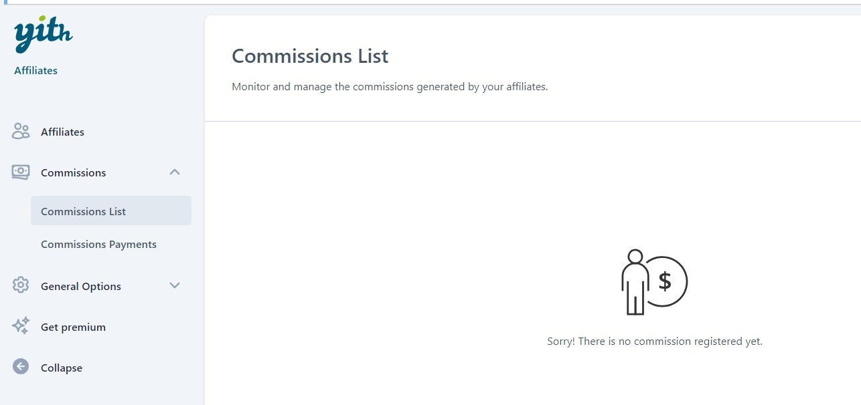Screen dimensions: 861x405
Task: Collapse the Commissions submenu using its chevron
Action: pyautogui.click(x=175, y=172)
